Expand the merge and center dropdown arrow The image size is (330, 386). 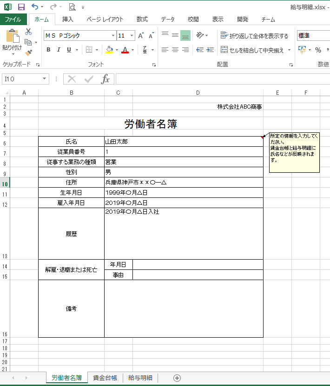coord(290,50)
